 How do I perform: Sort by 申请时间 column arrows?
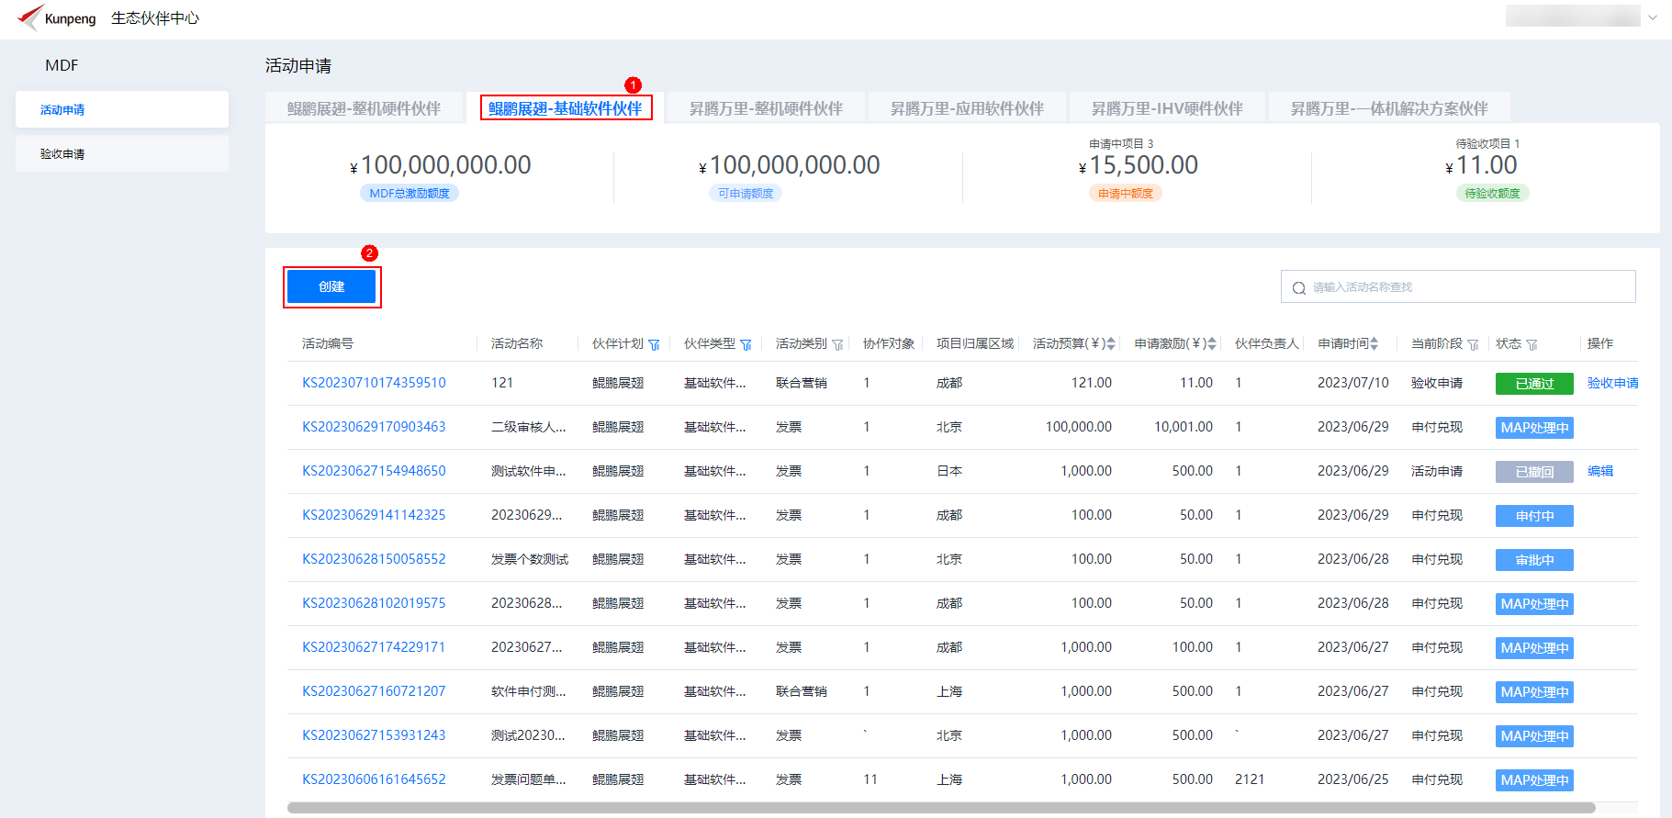(1375, 343)
